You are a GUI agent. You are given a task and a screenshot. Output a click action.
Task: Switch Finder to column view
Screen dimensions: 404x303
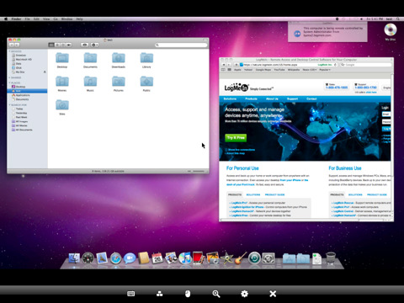(x=63, y=45)
